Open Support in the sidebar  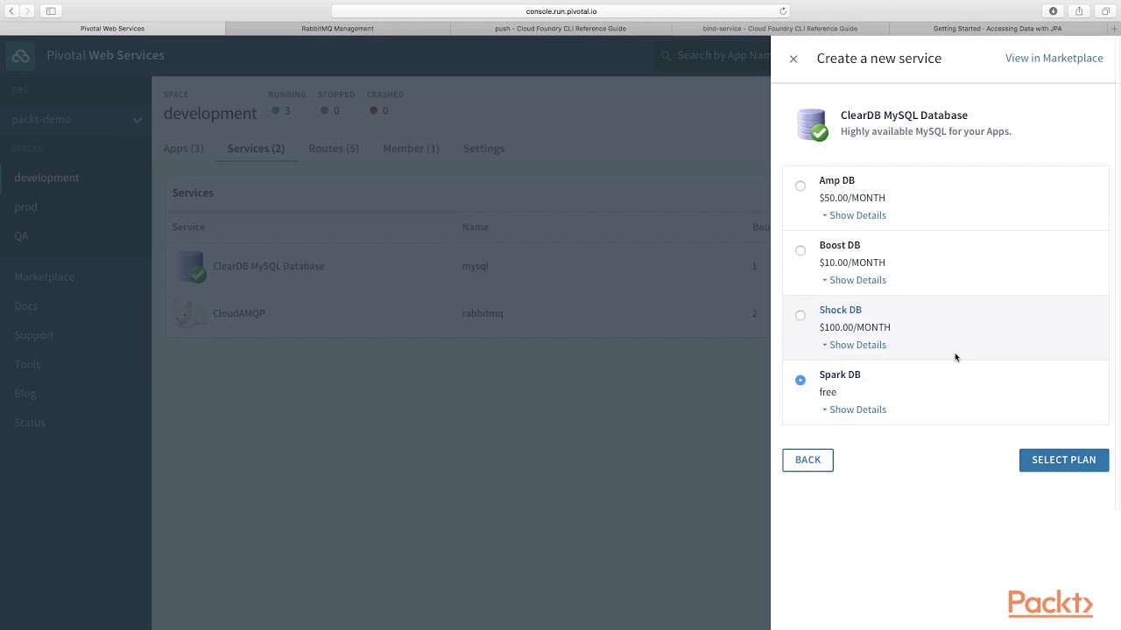[x=34, y=335]
